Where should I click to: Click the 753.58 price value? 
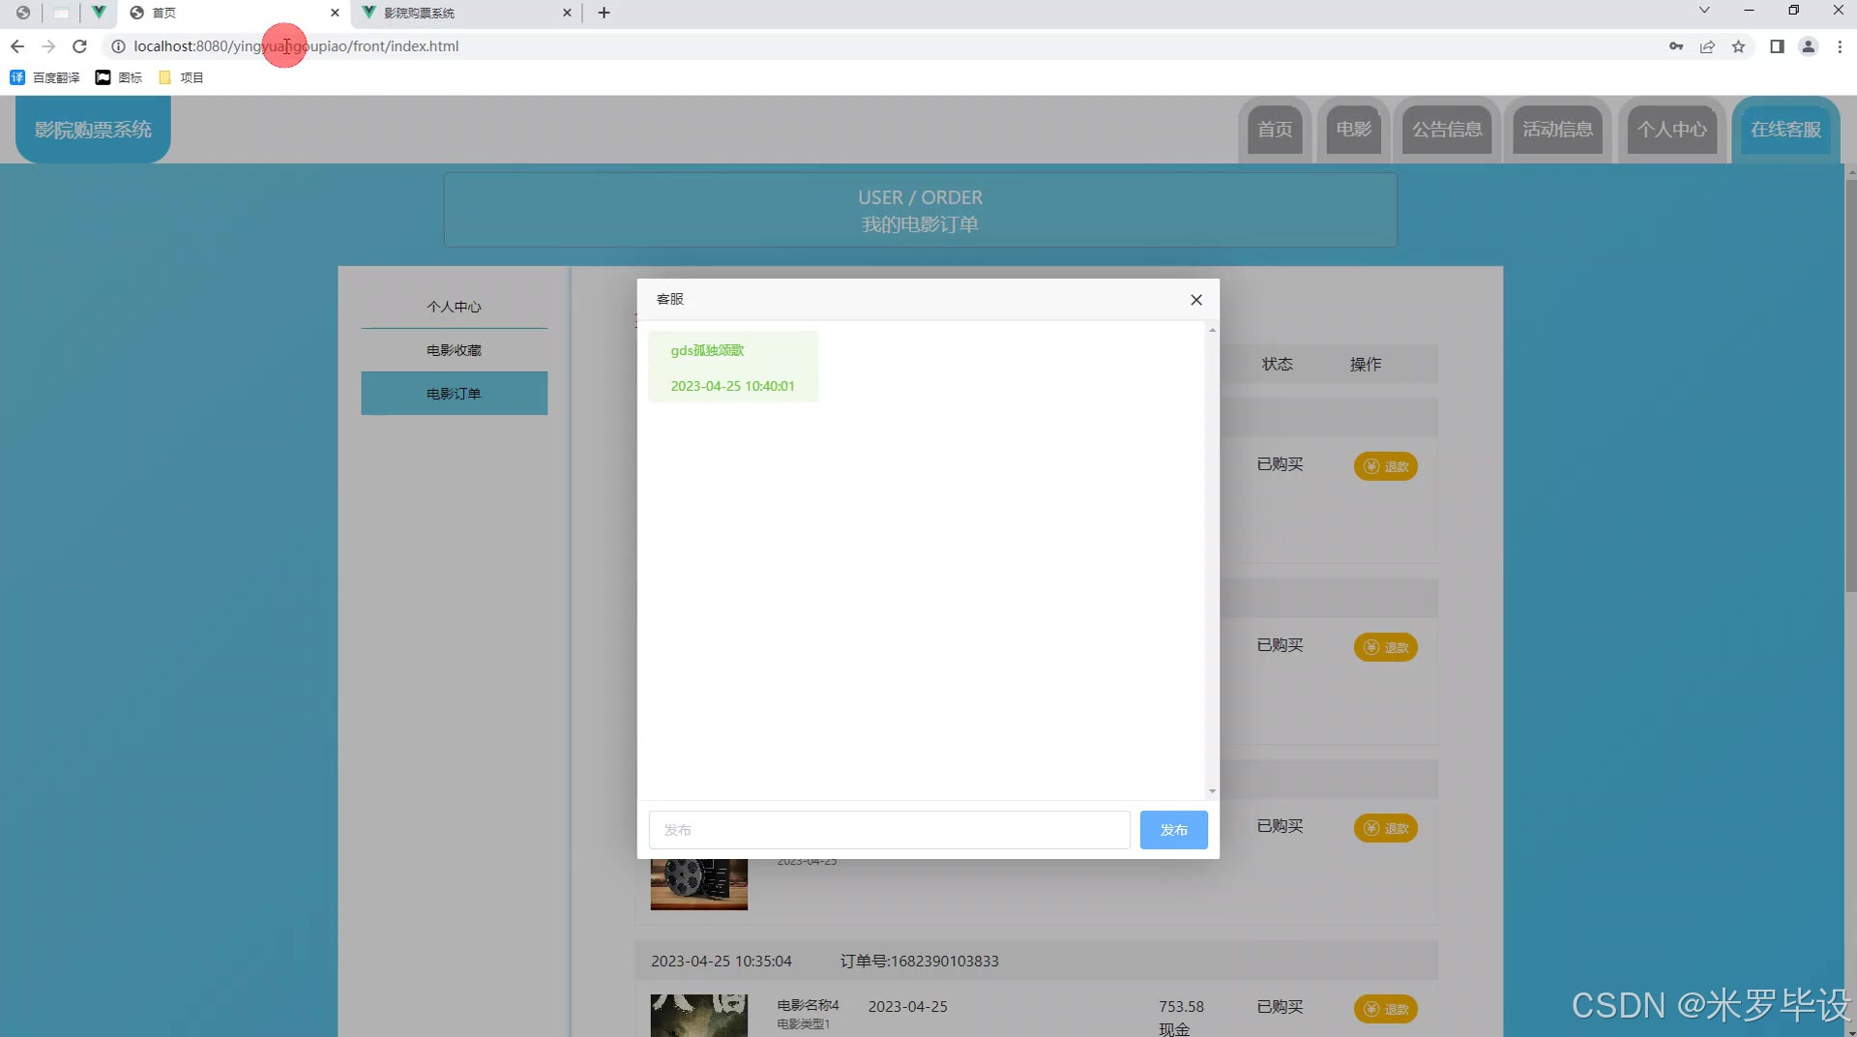(1181, 1006)
